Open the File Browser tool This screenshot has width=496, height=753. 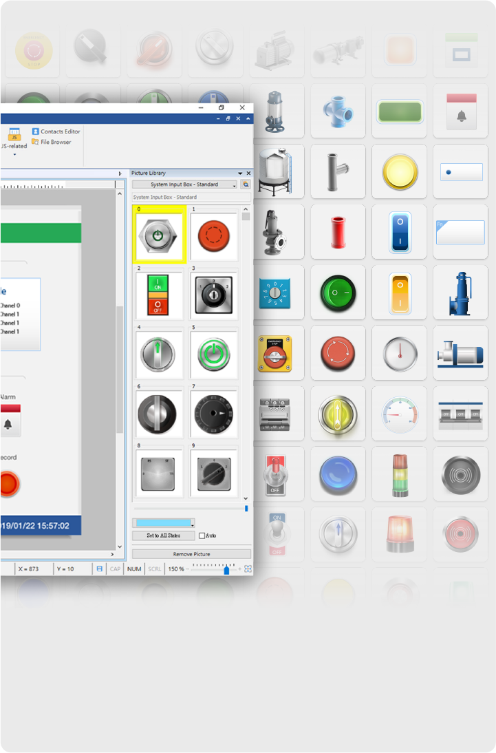click(51, 142)
